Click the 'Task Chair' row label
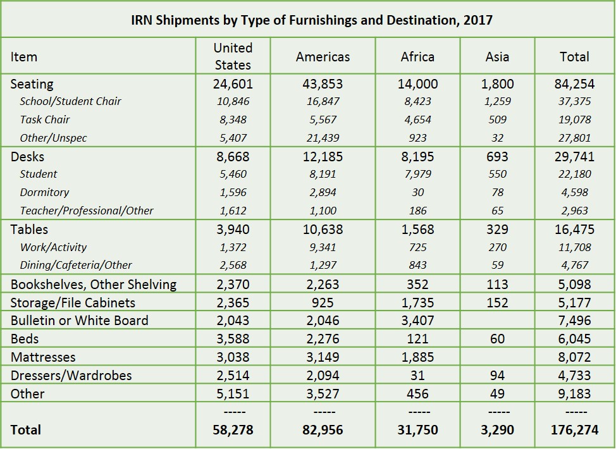The width and height of the screenshot is (616, 449). point(45,120)
